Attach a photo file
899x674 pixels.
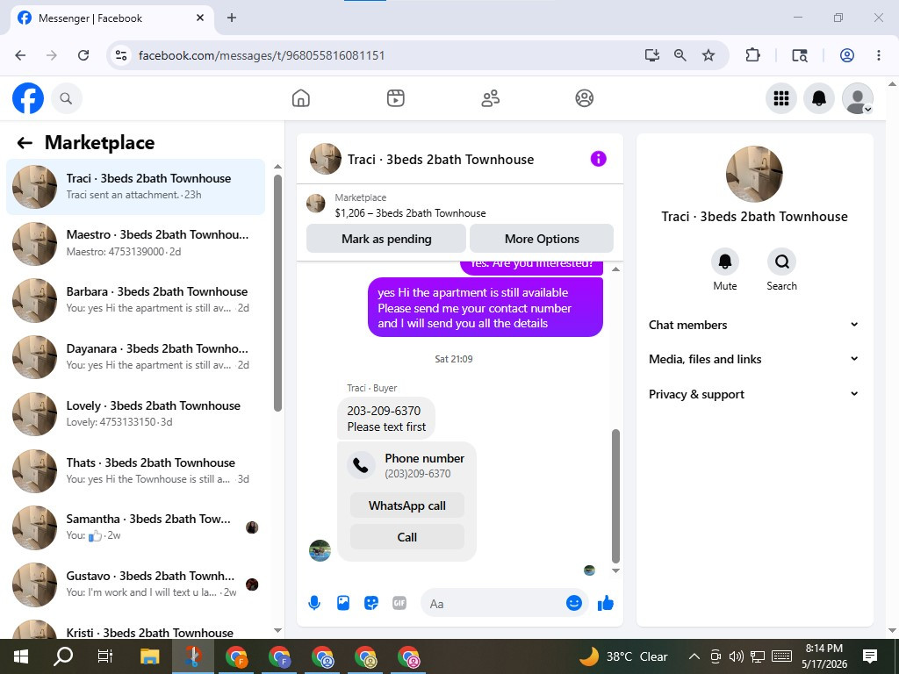click(x=343, y=603)
